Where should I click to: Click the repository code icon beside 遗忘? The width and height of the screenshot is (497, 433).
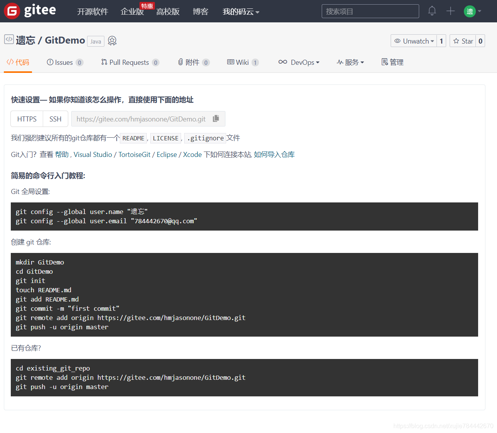[9, 39]
